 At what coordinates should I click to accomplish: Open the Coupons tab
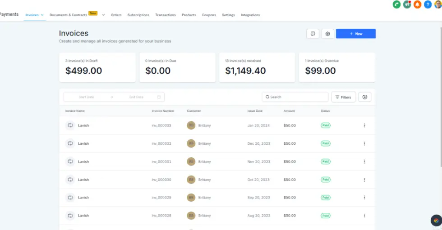click(x=209, y=15)
